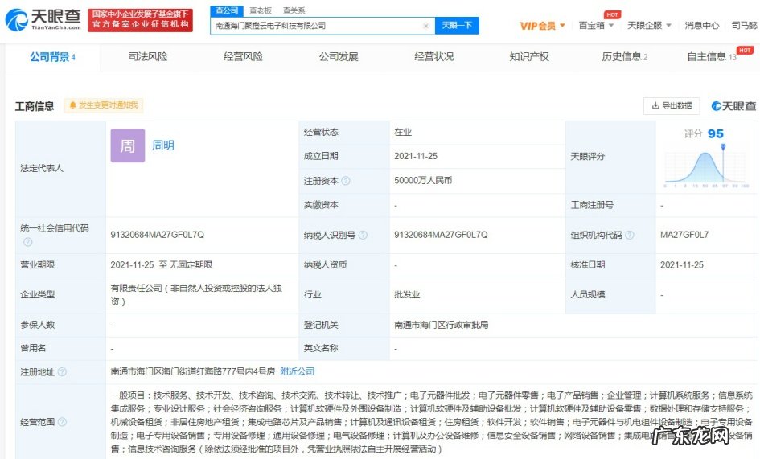Expand the VIP会员 dropdown
The image size is (760, 459).
[x=542, y=26]
